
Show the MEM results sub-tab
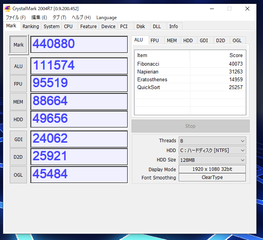[x=172, y=41]
